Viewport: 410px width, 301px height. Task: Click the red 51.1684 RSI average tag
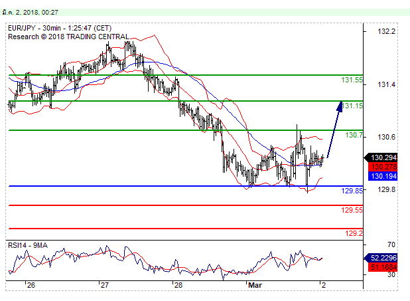tap(383, 267)
